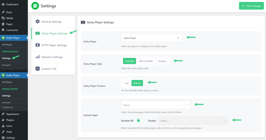
Task: Toggle the Exclude All switch
Action: 140,121
